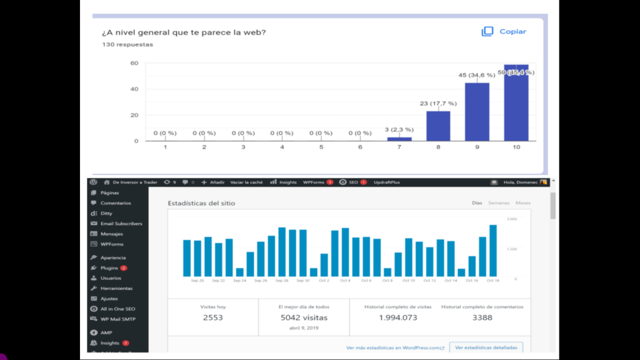Open WP Mail SMTP in sidebar
The image size is (640, 360).
coord(117,319)
